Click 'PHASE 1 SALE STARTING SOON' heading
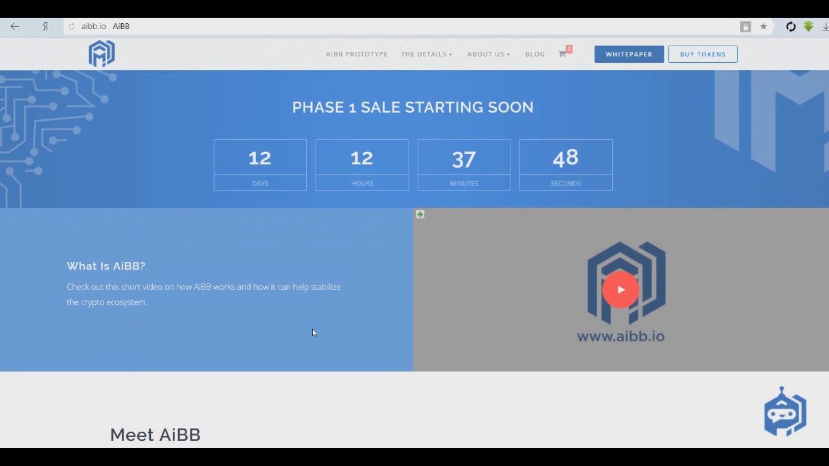829x466 pixels. coord(413,107)
